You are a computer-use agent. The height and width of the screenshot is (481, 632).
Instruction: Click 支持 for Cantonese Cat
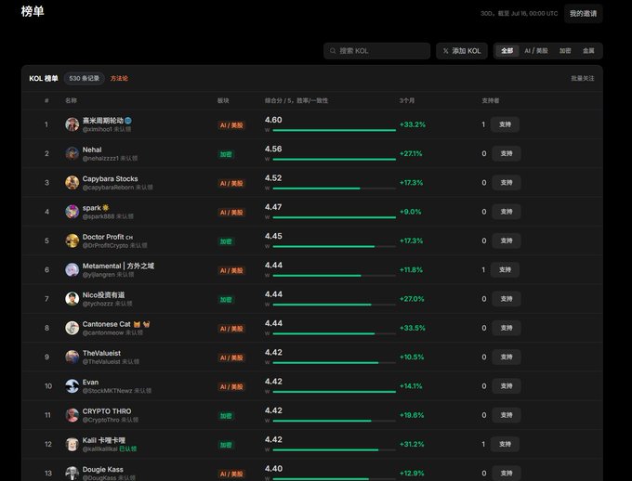pos(507,328)
